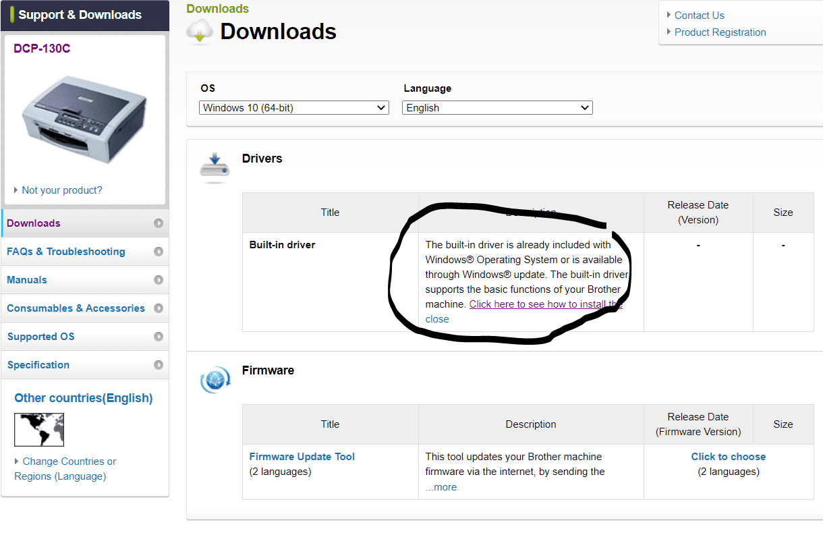Click arrow icon on Consumables & Accessories row
The width and height of the screenshot is (823, 533).
pyautogui.click(x=159, y=308)
